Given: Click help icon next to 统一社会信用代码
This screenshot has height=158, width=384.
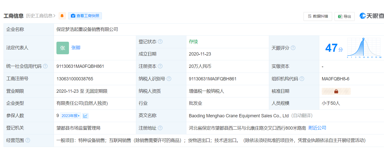Looking at the screenshot, I should [x=45, y=66].
